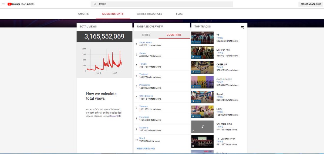This screenshot has height=154, width=324.
Task: Select the Countries fanbase tab
Action: click(x=174, y=35)
